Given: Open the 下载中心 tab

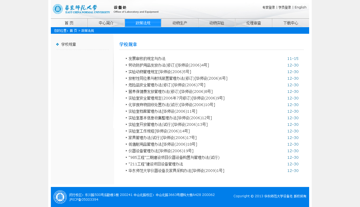Looking at the screenshot, I should 291,23.
